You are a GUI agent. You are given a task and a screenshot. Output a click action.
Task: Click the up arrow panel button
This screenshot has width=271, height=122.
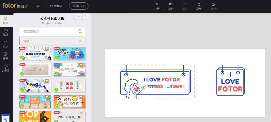(86, 16)
